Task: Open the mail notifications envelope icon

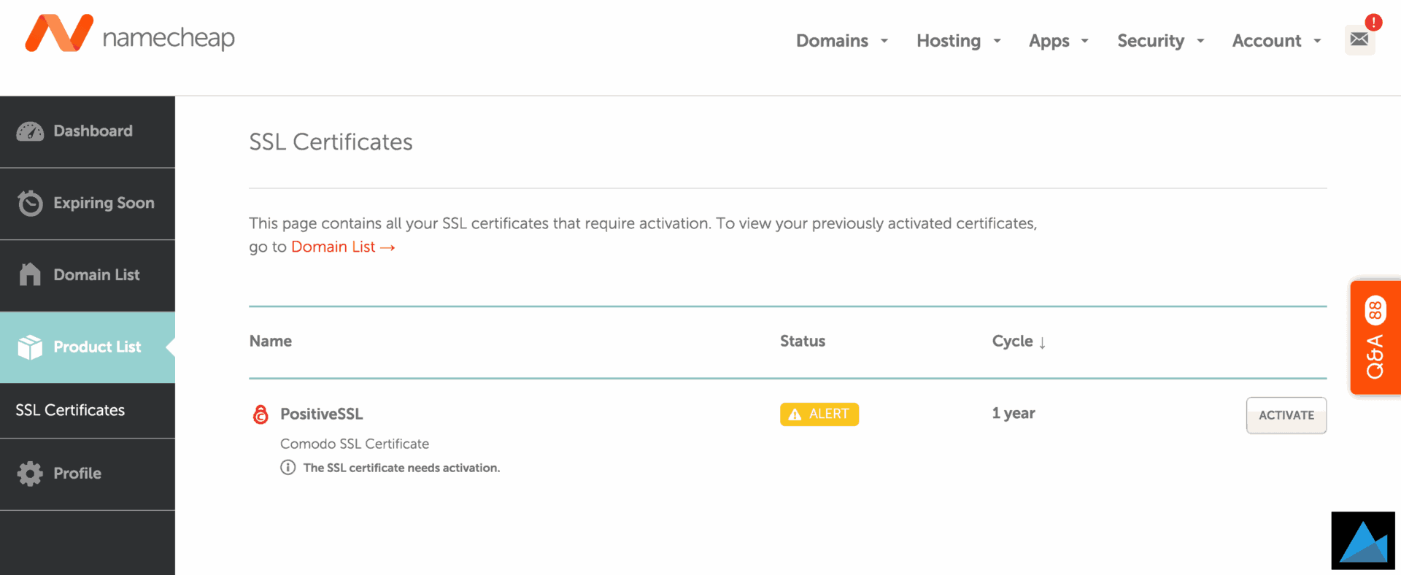Action: [1359, 39]
